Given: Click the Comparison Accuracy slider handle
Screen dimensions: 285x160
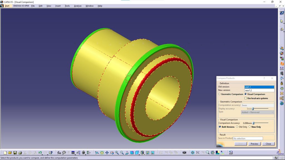Looking at the screenshot, I should [x=254, y=123].
